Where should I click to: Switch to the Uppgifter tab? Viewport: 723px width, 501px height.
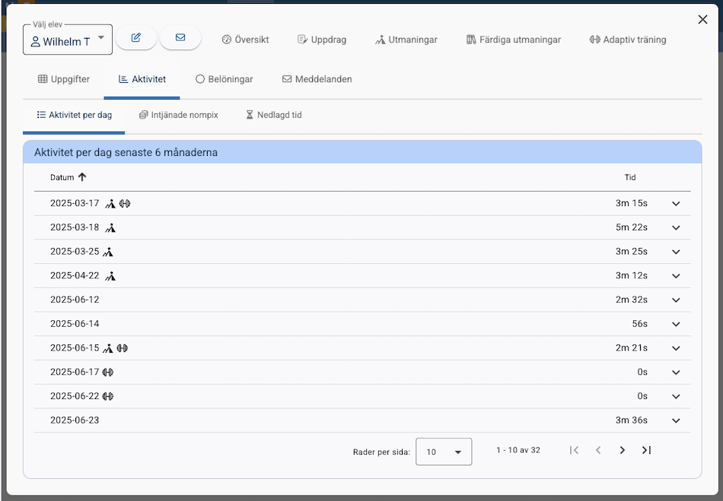point(64,79)
